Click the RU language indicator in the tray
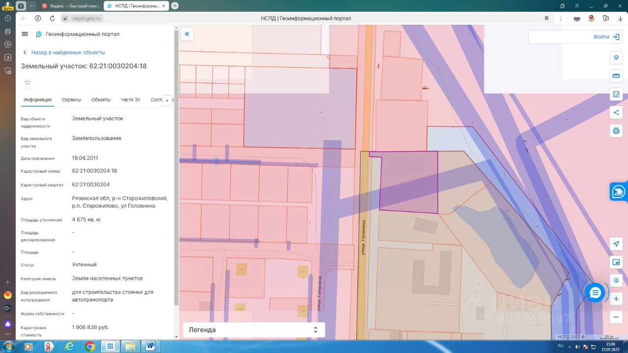This screenshot has height=353, width=628. tap(560, 346)
